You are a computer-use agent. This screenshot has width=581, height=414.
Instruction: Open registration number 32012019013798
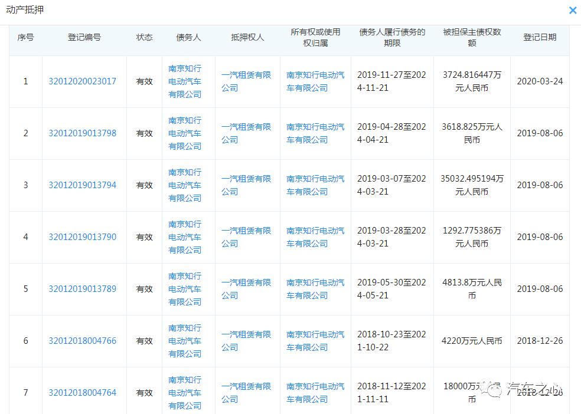pyautogui.click(x=82, y=133)
